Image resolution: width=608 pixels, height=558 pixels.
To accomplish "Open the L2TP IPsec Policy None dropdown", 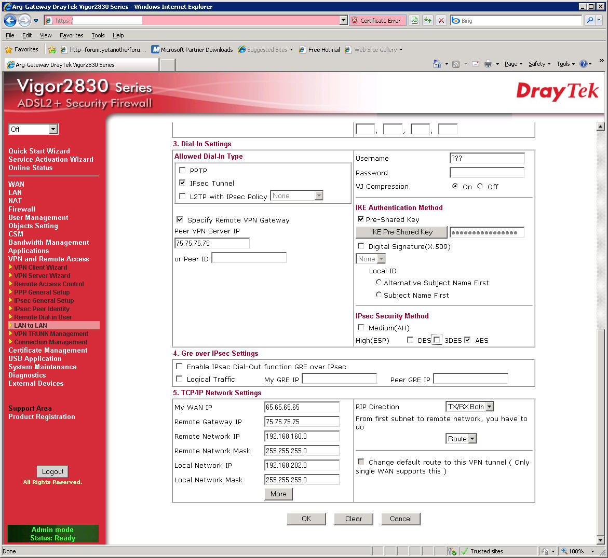I will click(x=296, y=196).
